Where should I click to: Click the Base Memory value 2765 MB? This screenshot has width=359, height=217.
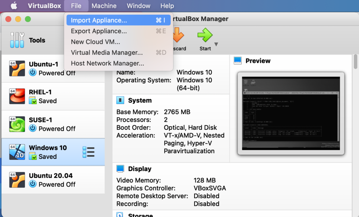point(177,112)
